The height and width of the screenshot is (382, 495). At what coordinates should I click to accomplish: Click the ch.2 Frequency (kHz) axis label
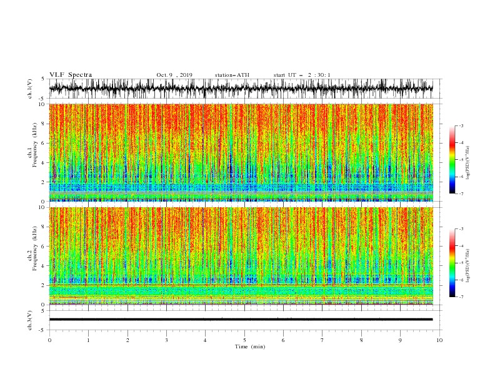coord(32,248)
